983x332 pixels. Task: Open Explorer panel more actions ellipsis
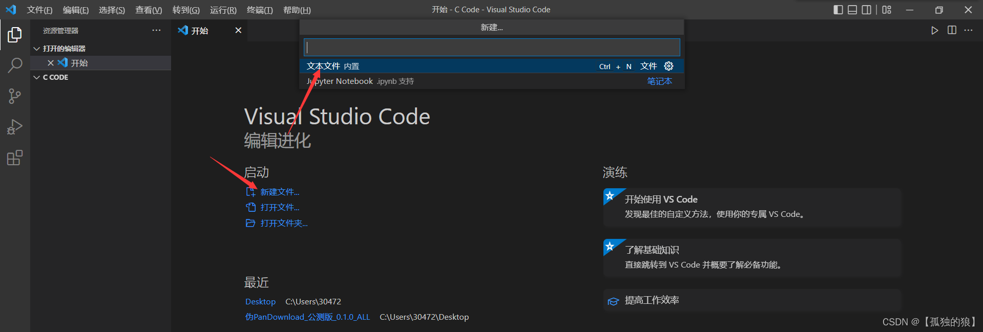(x=156, y=30)
